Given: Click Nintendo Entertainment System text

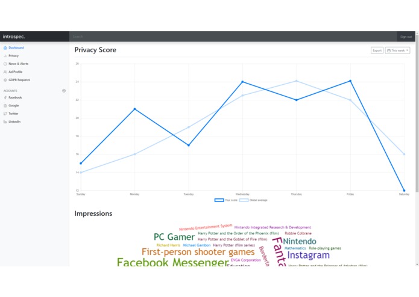Looking at the screenshot, I should pyautogui.click(x=206, y=227).
